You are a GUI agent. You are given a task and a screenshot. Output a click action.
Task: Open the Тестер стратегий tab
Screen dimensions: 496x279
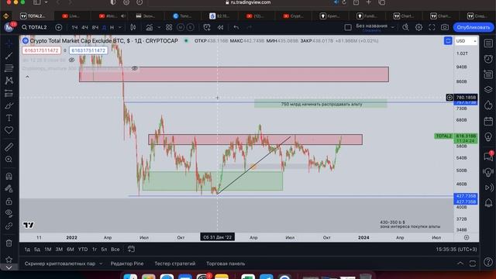pyautogui.click(x=175, y=263)
